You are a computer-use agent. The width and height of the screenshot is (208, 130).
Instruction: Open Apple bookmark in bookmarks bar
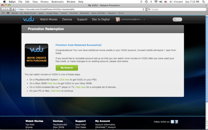(x=41, y=13)
